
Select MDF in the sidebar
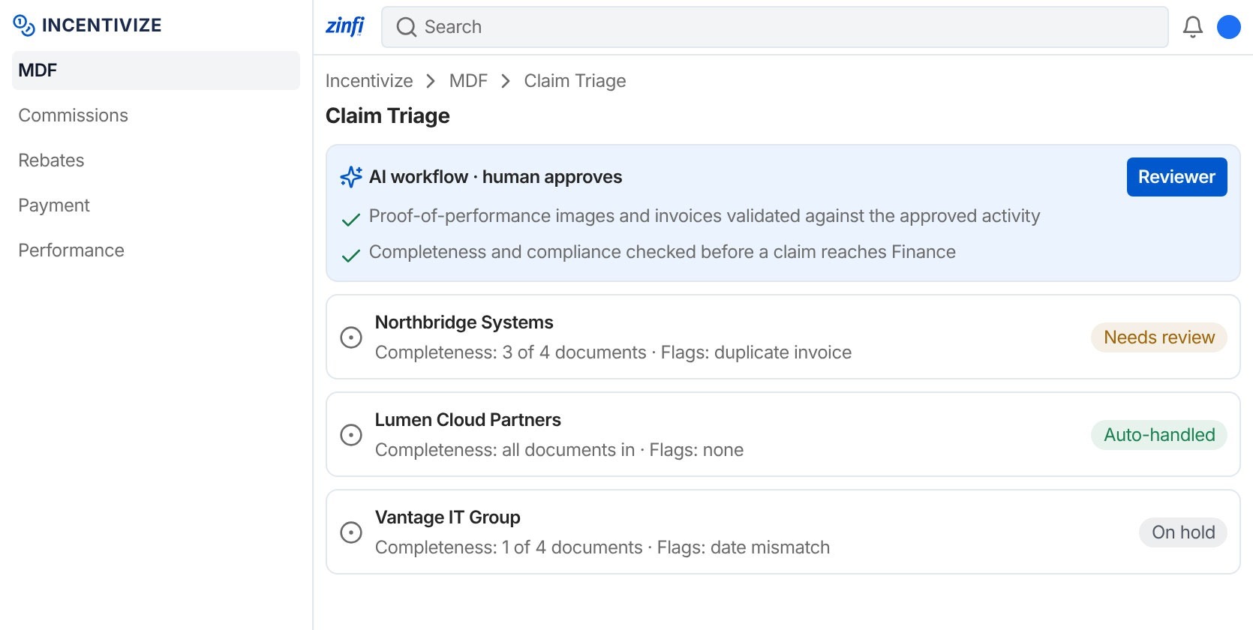pos(156,70)
